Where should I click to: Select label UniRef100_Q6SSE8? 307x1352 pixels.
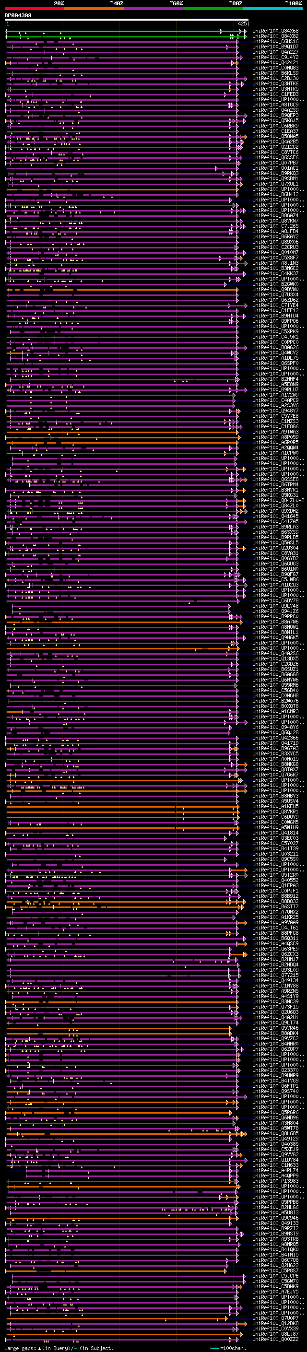(x=275, y=479)
